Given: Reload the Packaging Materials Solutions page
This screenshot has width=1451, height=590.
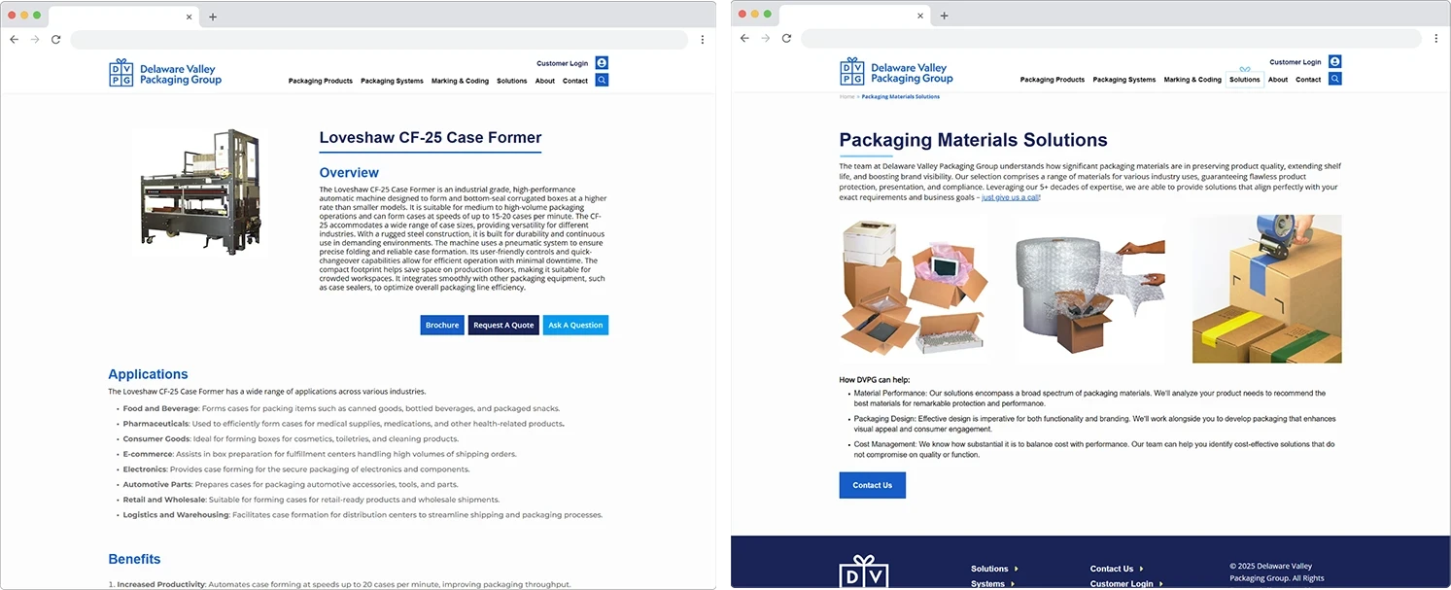Looking at the screenshot, I should click(786, 39).
